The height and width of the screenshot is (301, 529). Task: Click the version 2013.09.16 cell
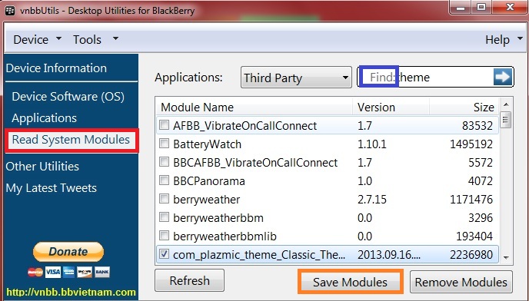tap(389, 254)
